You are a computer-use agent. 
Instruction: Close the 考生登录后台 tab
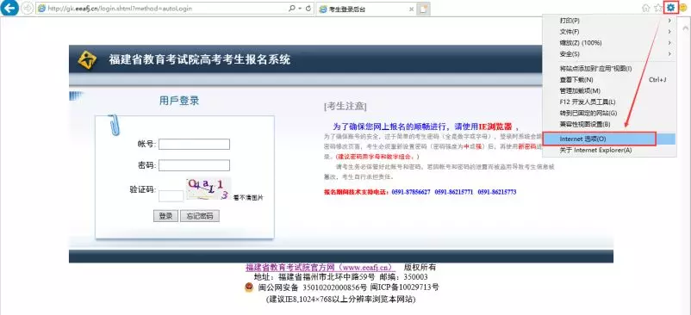[411, 9]
